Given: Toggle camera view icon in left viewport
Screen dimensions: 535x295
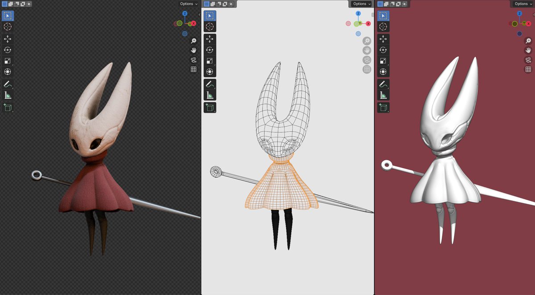Looking at the screenshot, I should [x=193, y=60].
